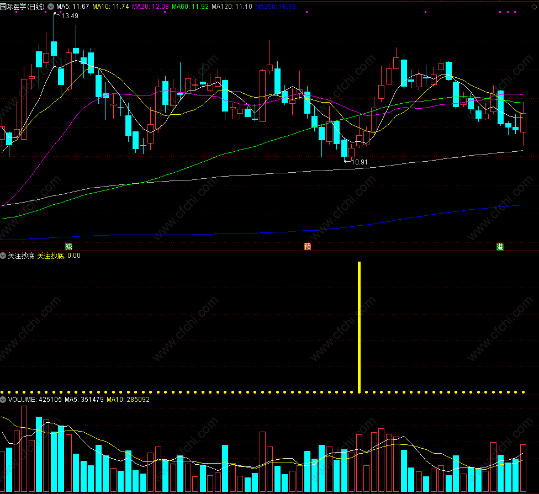Viewport: 539px width, 494px height.
Task: Click the green 港 event marker
Action: click(500, 246)
